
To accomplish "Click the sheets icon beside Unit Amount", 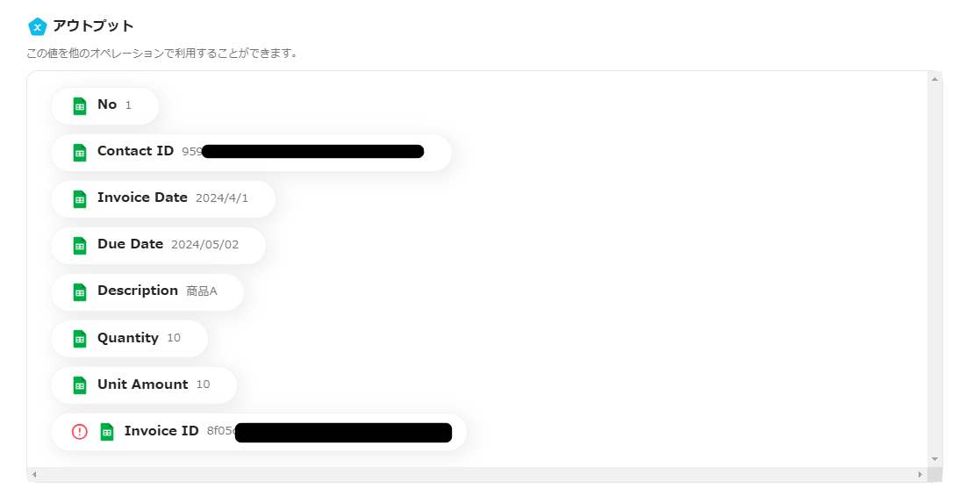I will click(x=80, y=385).
